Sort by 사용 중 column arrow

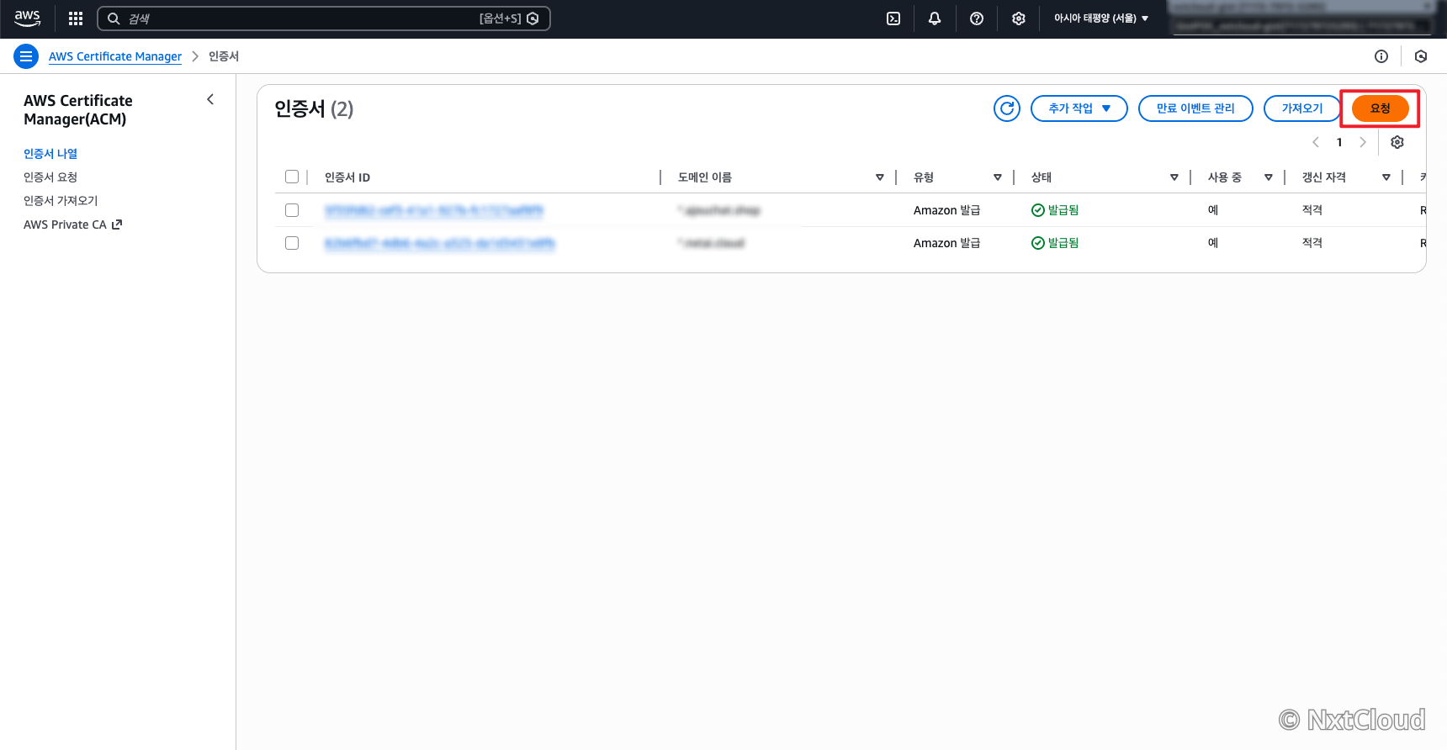(1269, 177)
